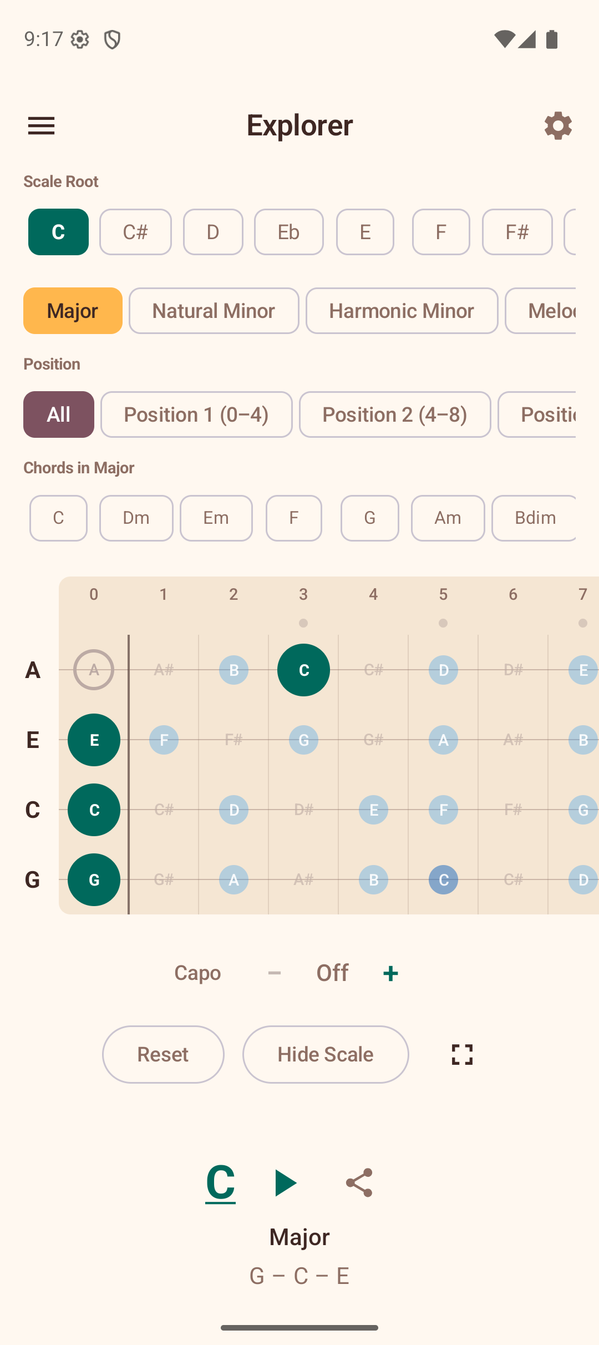Select the Am chord chip
The height and width of the screenshot is (1345, 599).
[448, 518]
